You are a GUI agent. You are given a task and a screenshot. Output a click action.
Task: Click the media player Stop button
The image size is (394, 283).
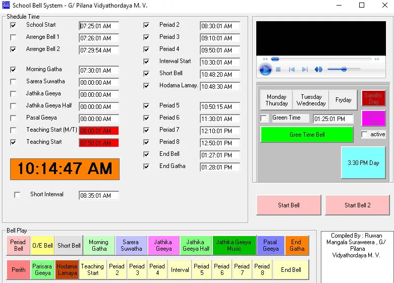(278, 70)
